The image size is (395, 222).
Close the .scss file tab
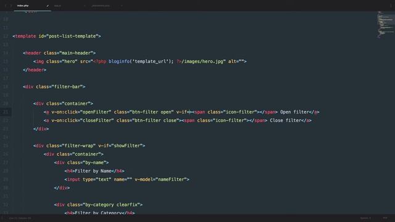coord(122,6)
